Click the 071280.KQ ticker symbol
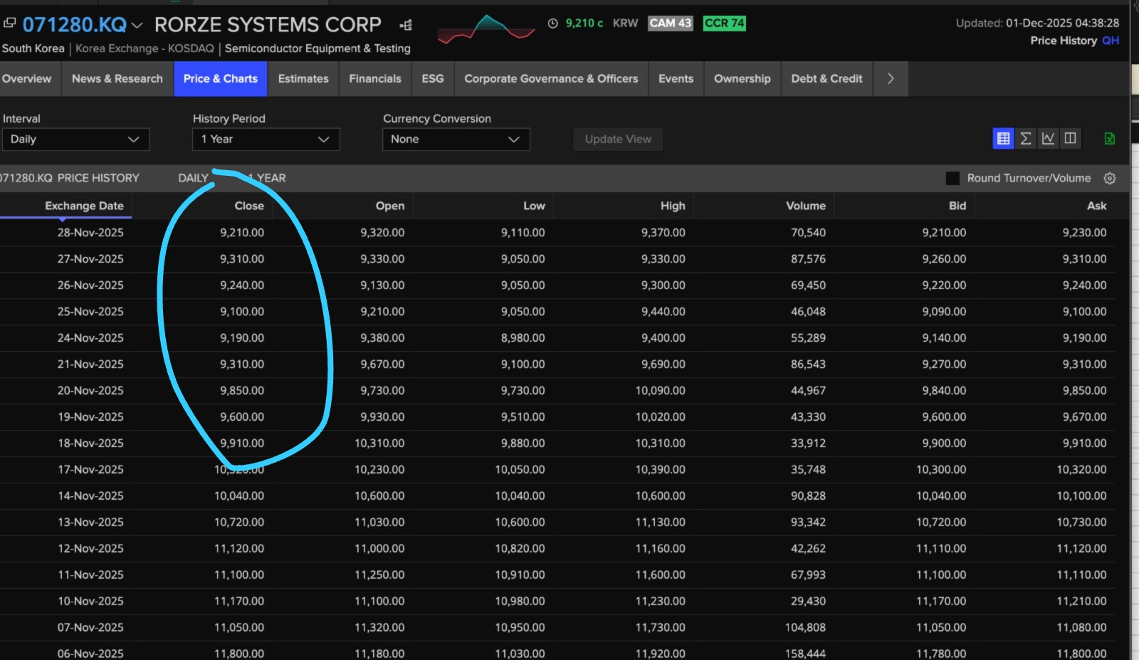This screenshot has width=1139, height=660. (x=74, y=25)
